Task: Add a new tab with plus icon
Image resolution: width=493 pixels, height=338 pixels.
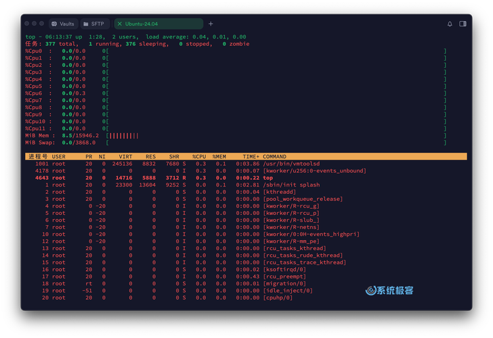Action: (211, 24)
